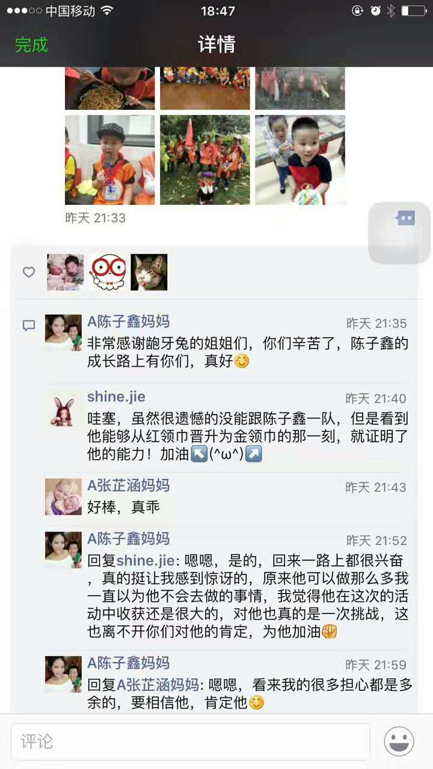
Task: Open the emoji smiley picker
Action: click(x=399, y=741)
